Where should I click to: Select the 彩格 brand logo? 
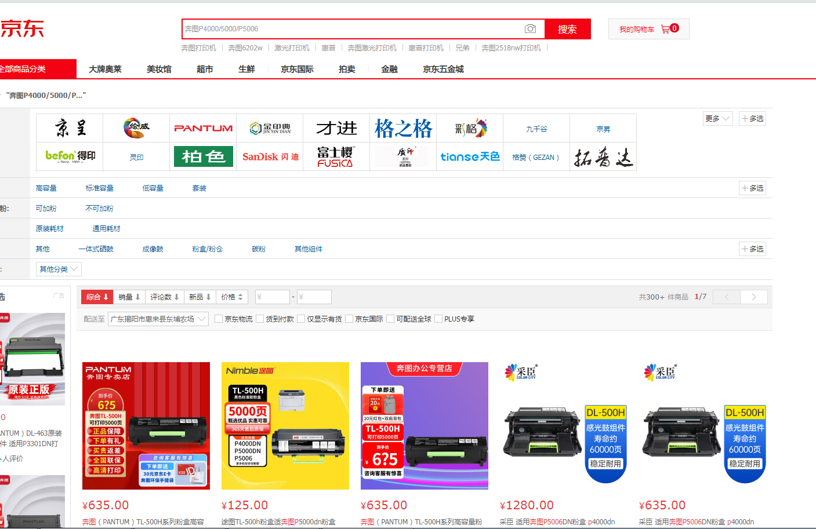(470, 128)
